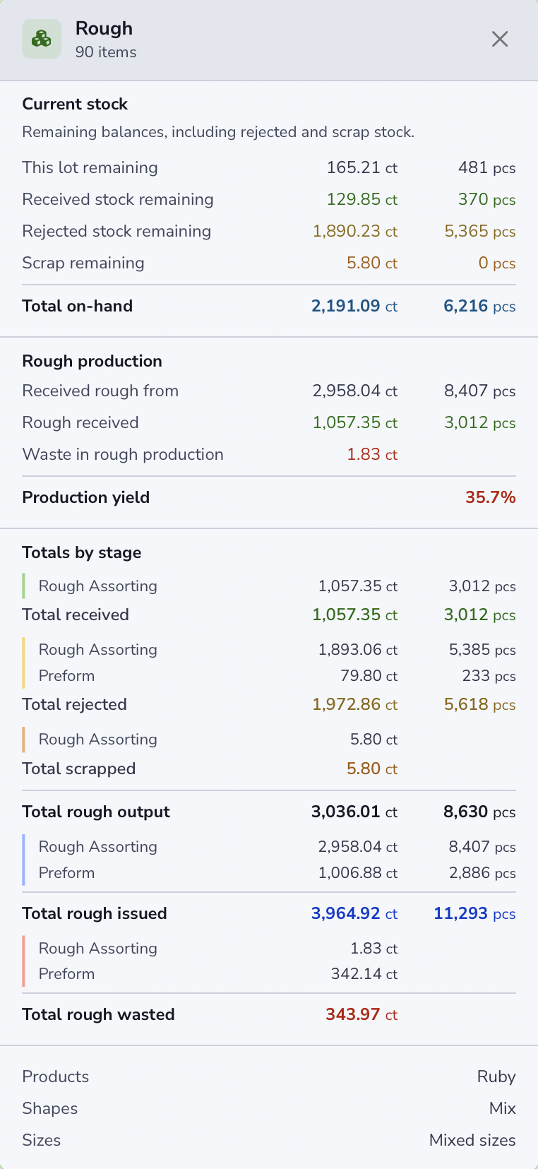Click 'Waste in rough production' label
The image size is (538, 1169).
pos(123,454)
